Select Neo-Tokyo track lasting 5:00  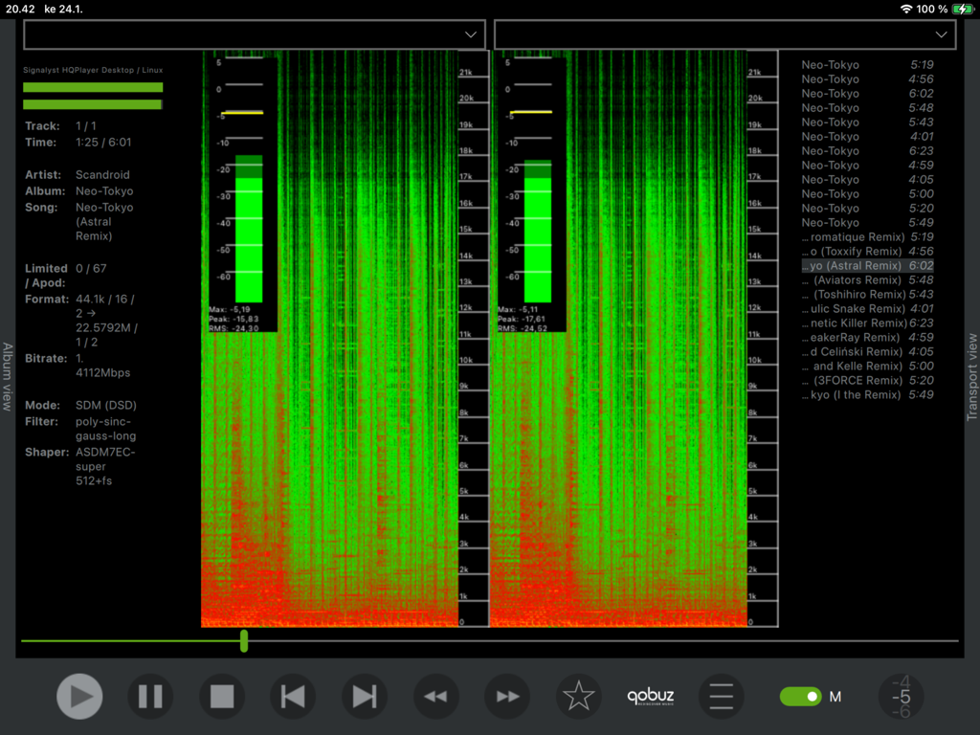point(867,193)
